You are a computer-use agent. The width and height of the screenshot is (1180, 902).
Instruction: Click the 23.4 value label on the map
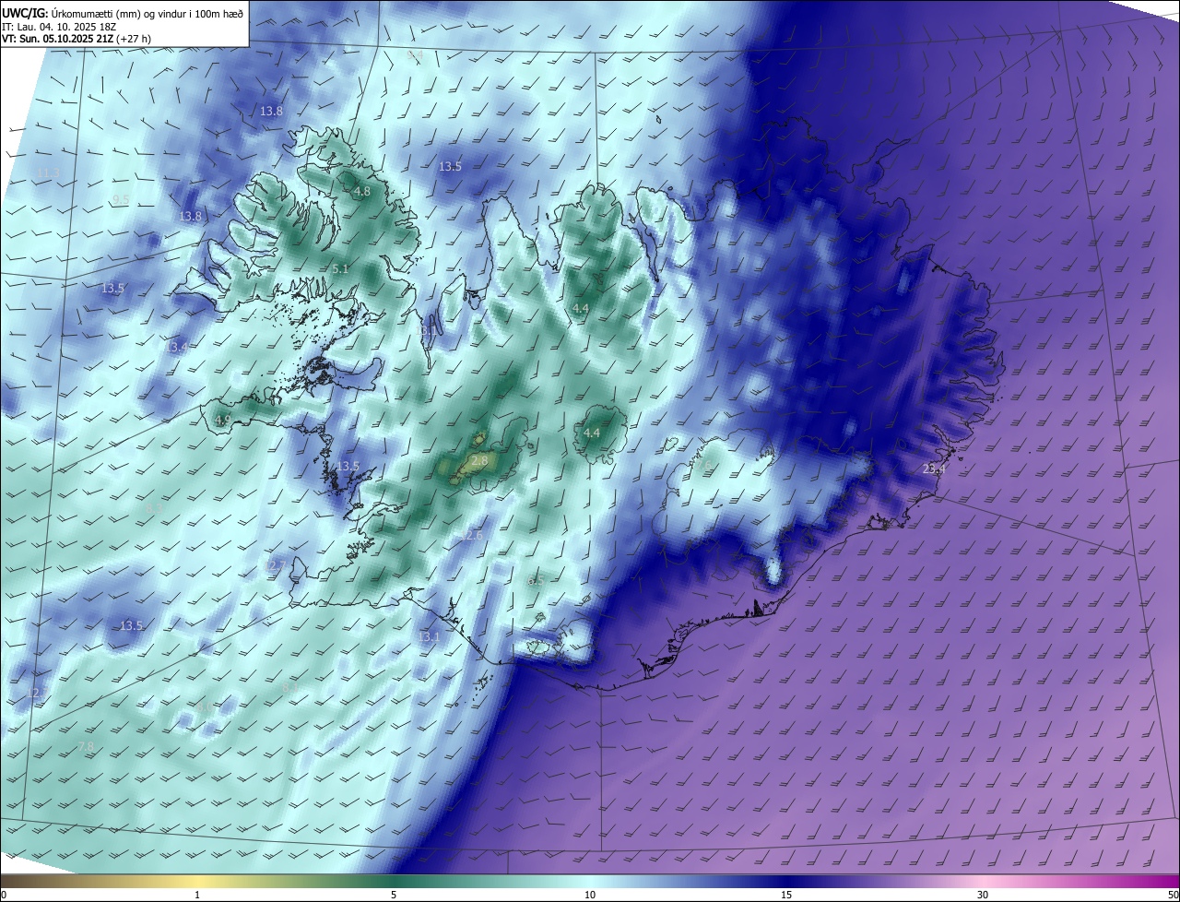point(934,469)
